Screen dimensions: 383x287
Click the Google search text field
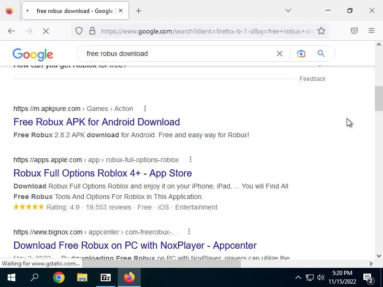coord(178,54)
